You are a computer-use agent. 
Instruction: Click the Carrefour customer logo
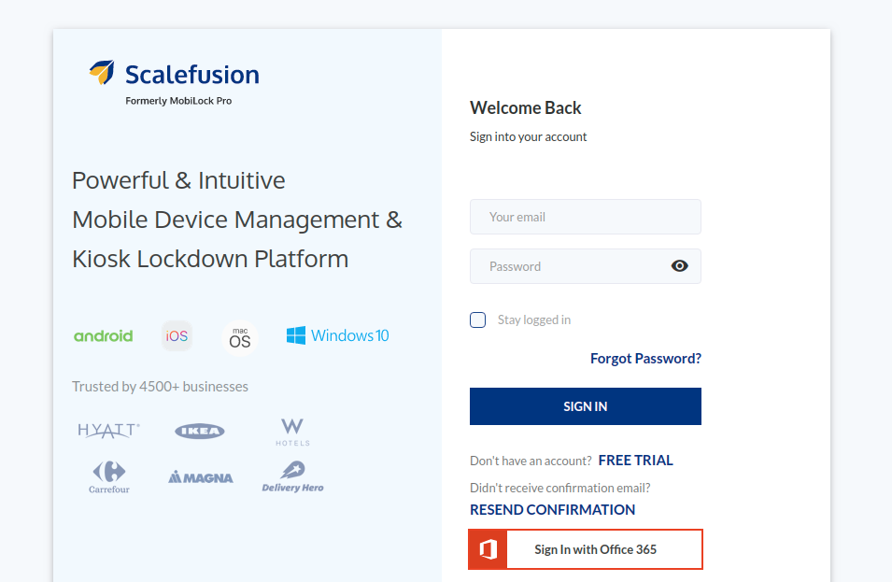pos(109,477)
